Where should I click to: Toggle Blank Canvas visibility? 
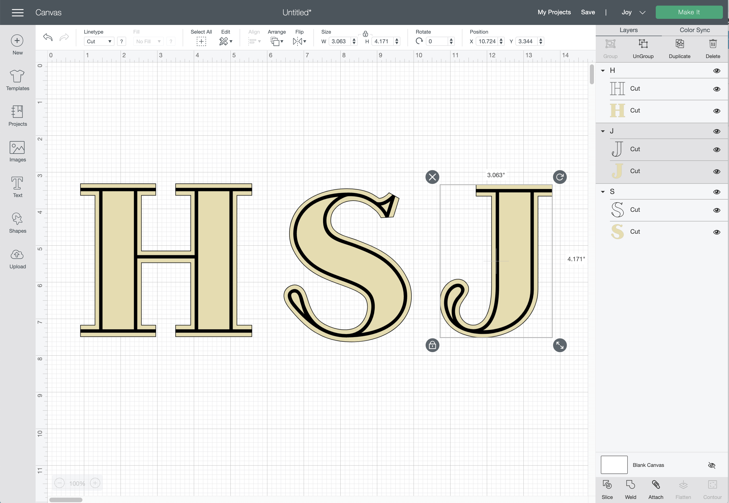[711, 465]
